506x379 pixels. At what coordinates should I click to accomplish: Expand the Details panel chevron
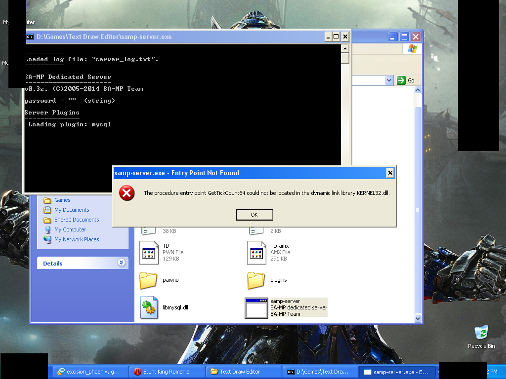122,263
